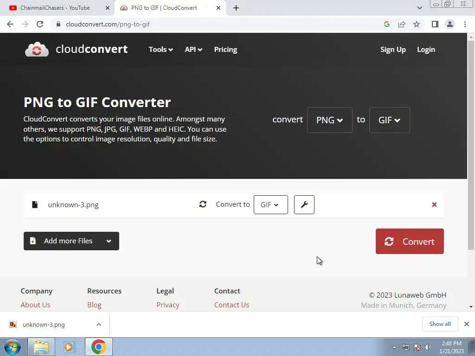Open the media player taskbar icon
This screenshot has width=475, height=356.
[69, 347]
